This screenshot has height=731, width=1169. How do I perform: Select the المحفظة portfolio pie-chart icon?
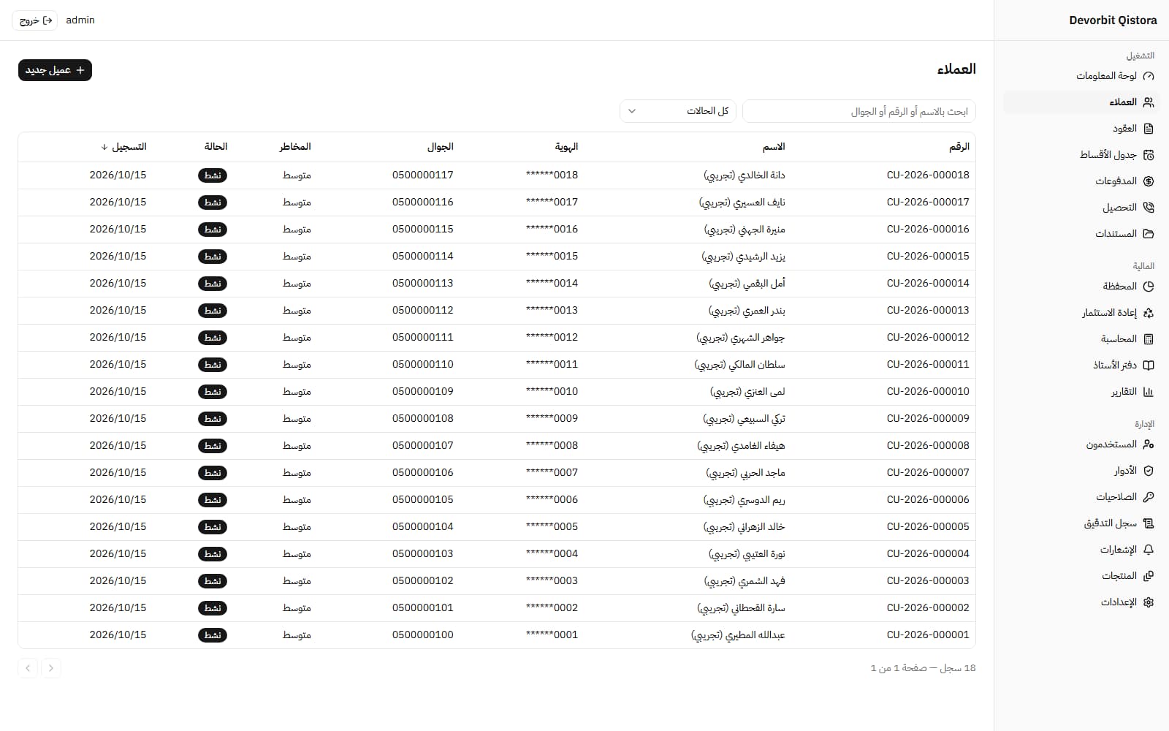[1149, 287]
